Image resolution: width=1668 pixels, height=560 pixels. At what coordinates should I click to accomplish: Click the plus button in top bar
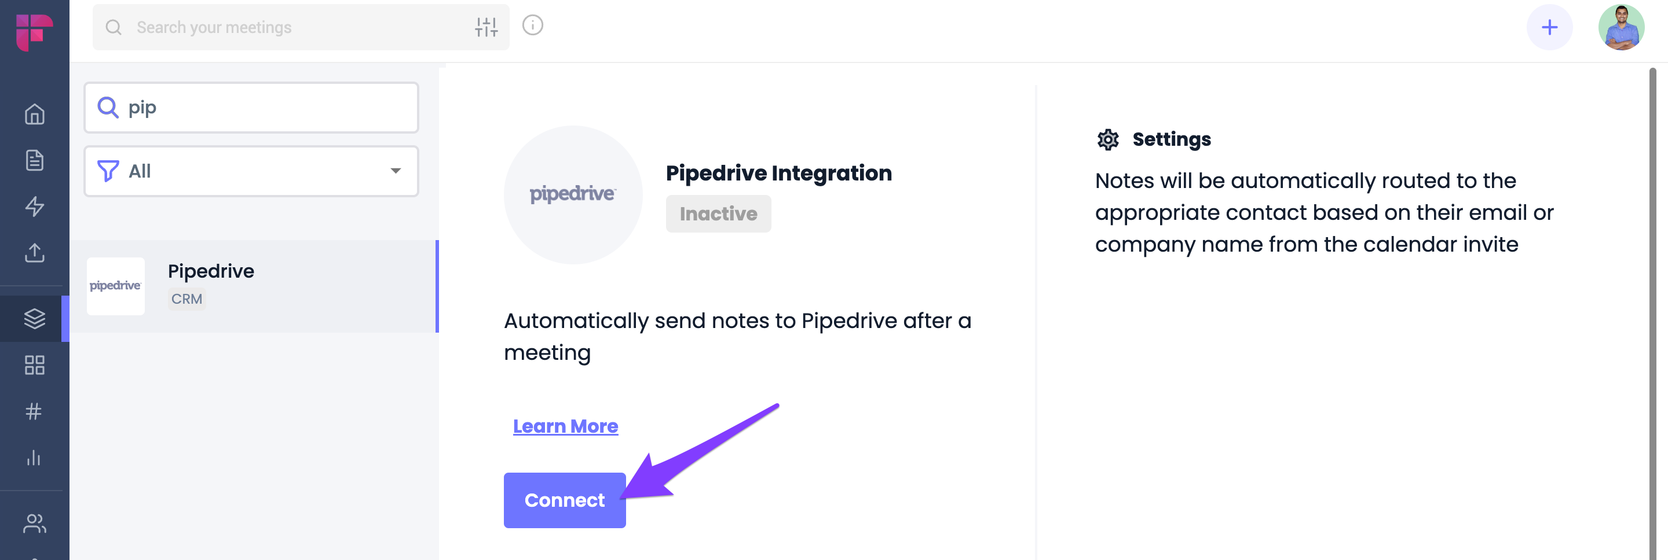pos(1549,27)
